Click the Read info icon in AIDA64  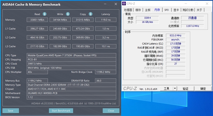point(44,14)
